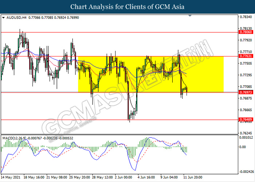Select the 0.76489 support price tag
255x182 pixels.
[x=246, y=119]
